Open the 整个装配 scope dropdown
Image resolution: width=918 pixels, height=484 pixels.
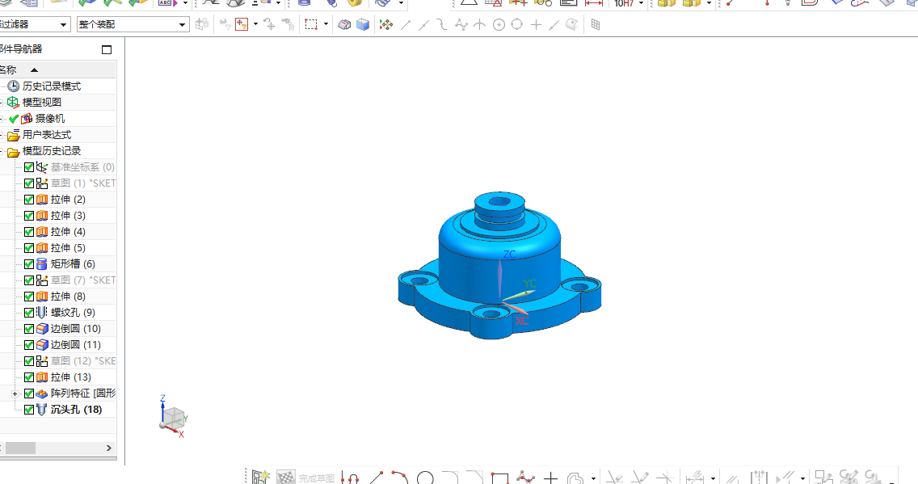point(133,24)
